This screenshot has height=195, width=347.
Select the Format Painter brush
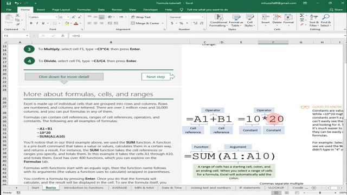coord(17,24)
